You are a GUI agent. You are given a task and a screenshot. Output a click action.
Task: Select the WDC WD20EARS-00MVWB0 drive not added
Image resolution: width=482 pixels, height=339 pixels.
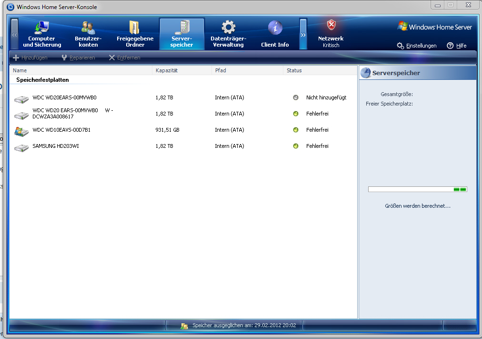pos(64,97)
